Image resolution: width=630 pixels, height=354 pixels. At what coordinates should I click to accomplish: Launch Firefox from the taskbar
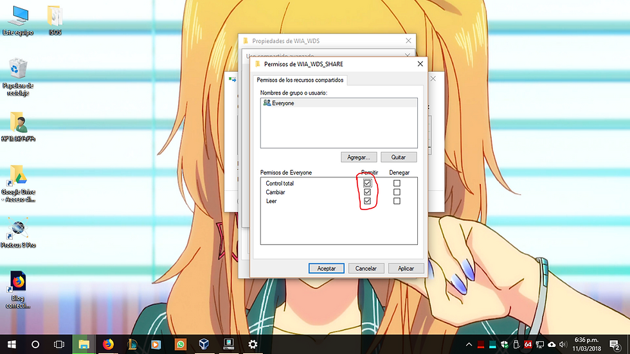pos(108,344)
